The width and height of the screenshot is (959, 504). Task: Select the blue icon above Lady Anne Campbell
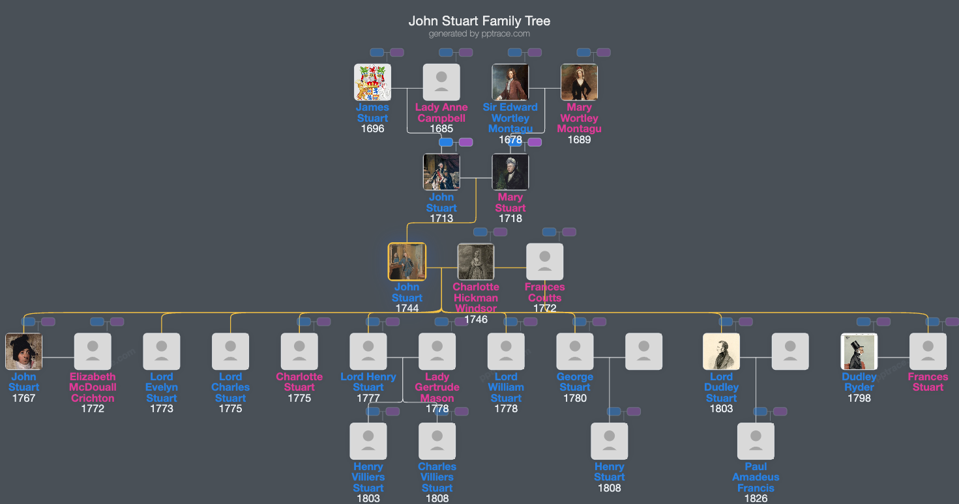click(447, 52)
